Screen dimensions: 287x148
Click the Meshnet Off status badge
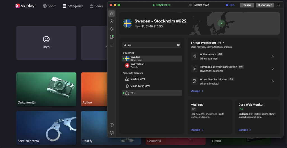pos(193,109)
